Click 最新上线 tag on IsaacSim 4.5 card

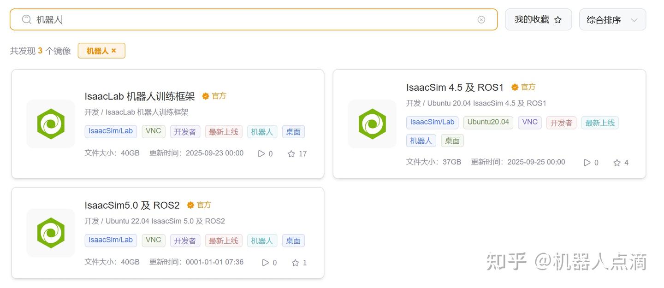click(x=600, y=123)
